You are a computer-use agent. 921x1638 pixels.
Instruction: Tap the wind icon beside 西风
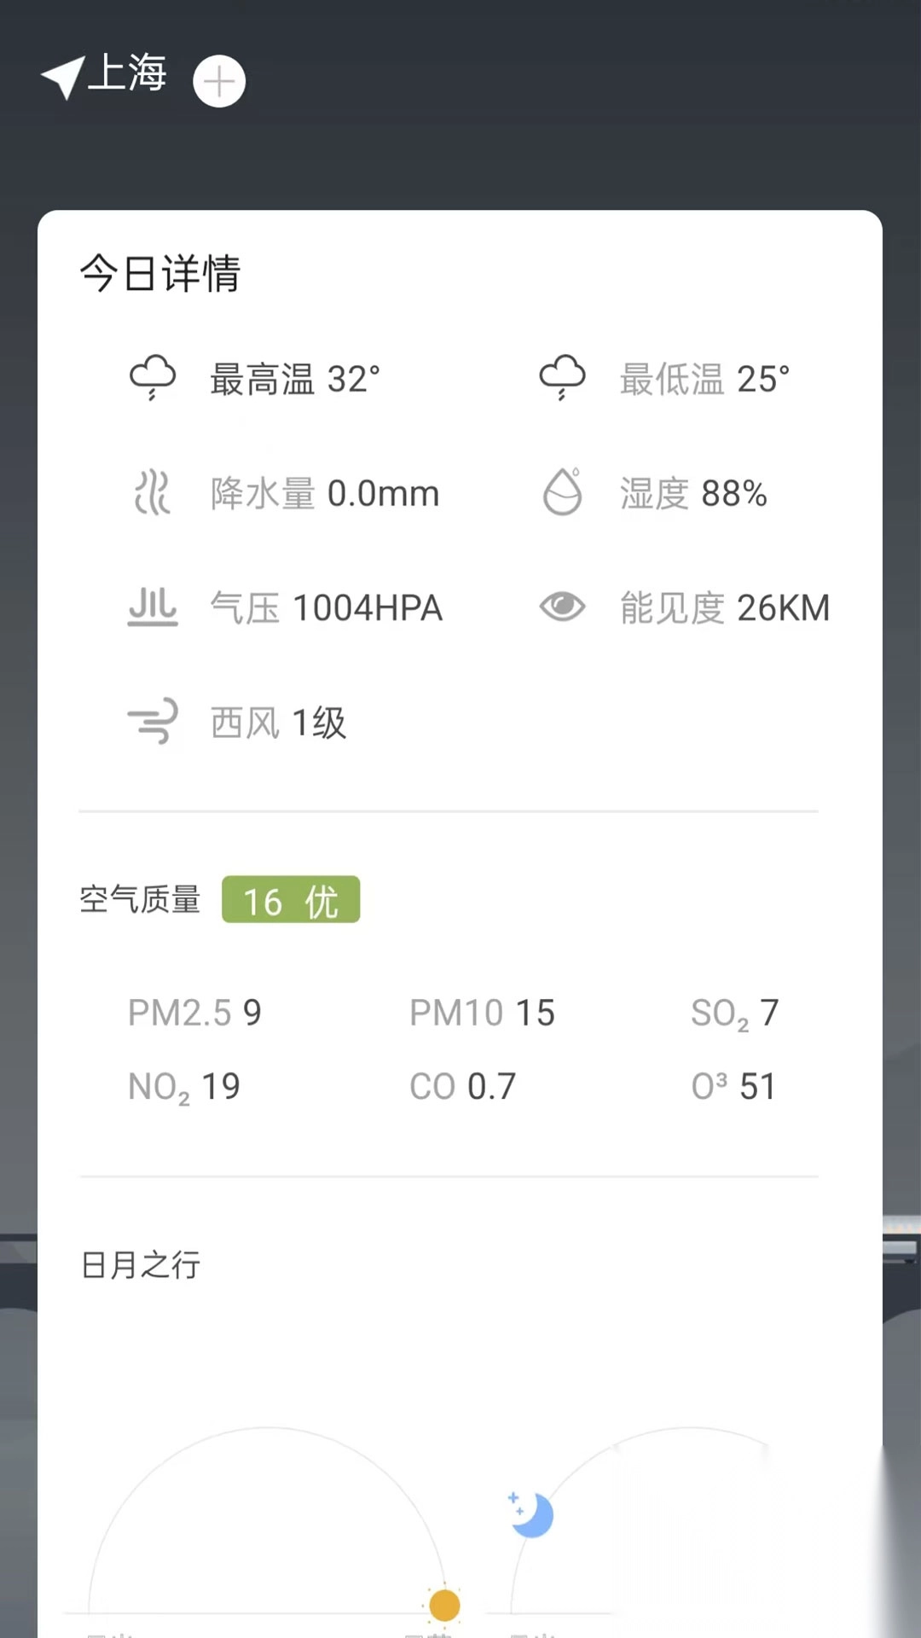click(153, 722)
